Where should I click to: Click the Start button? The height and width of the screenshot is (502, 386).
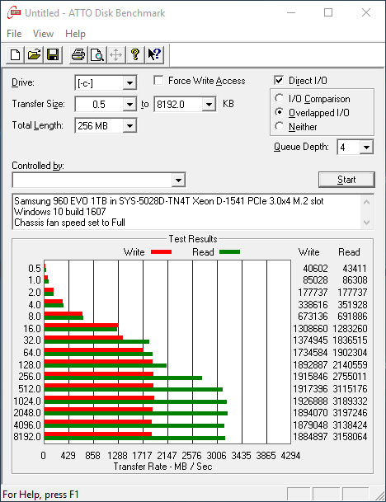coord(346,180)
